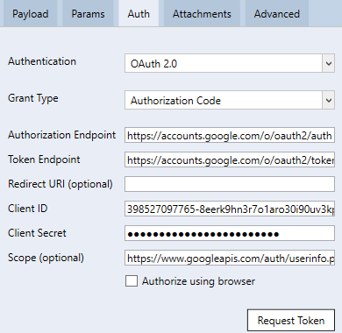Click the OAuth 2.0 combo box
342x333 pixels.
230,63
